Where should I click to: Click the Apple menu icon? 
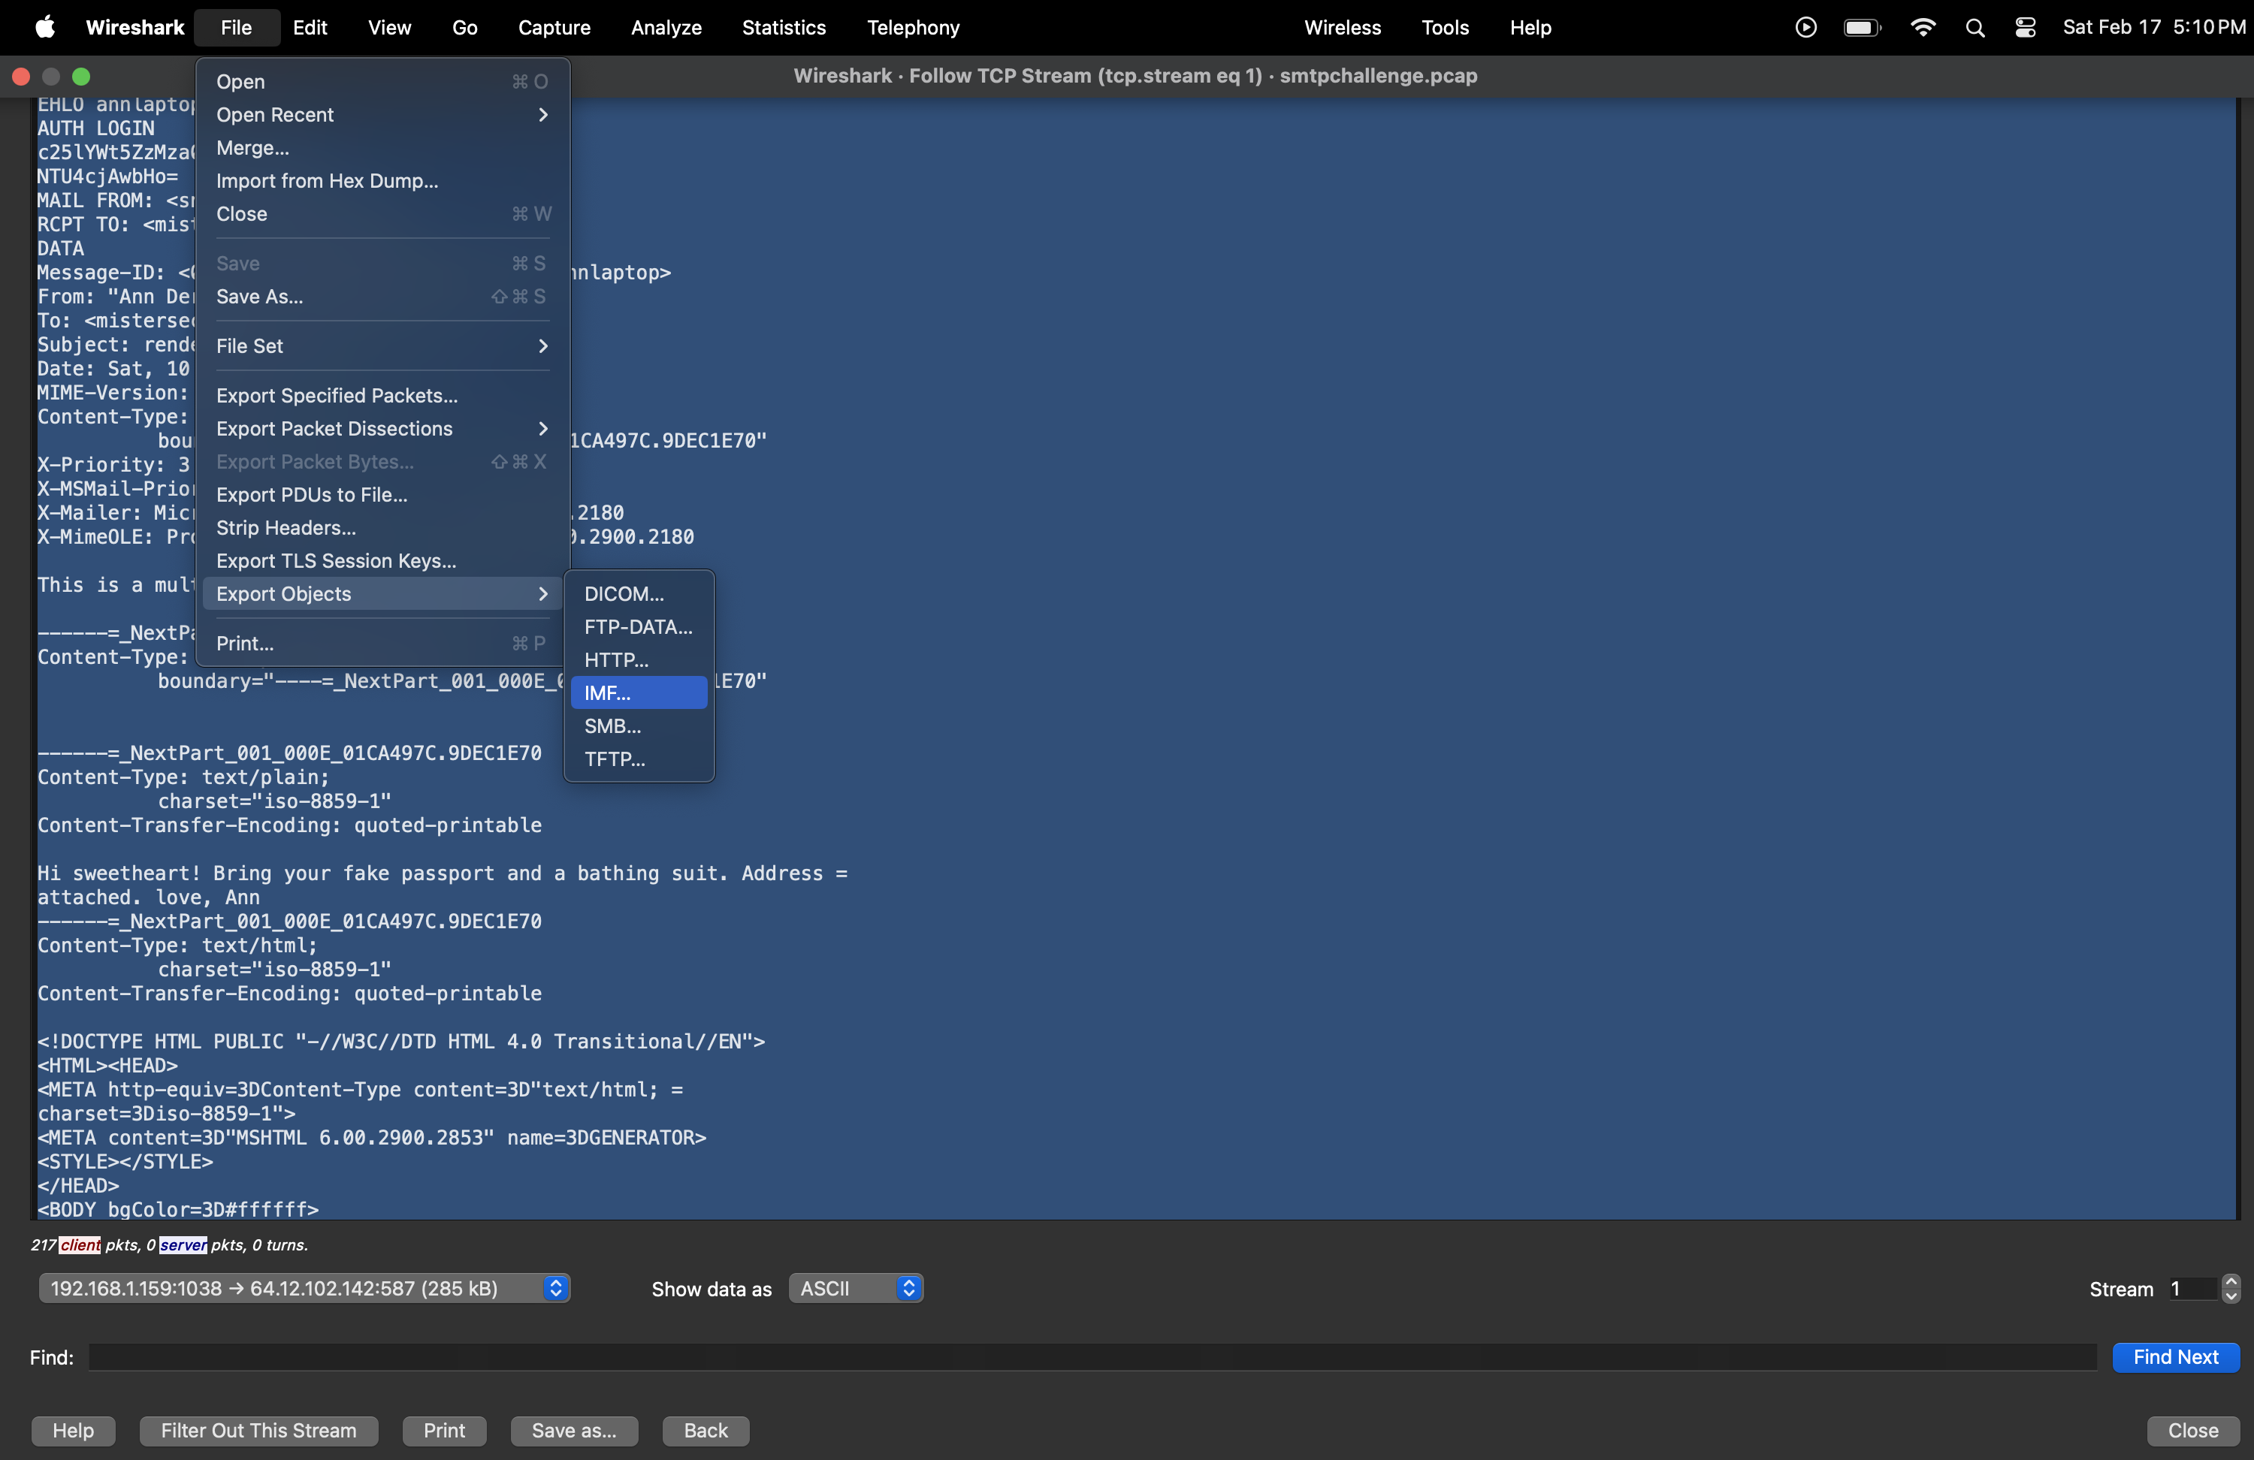[44, 28]
